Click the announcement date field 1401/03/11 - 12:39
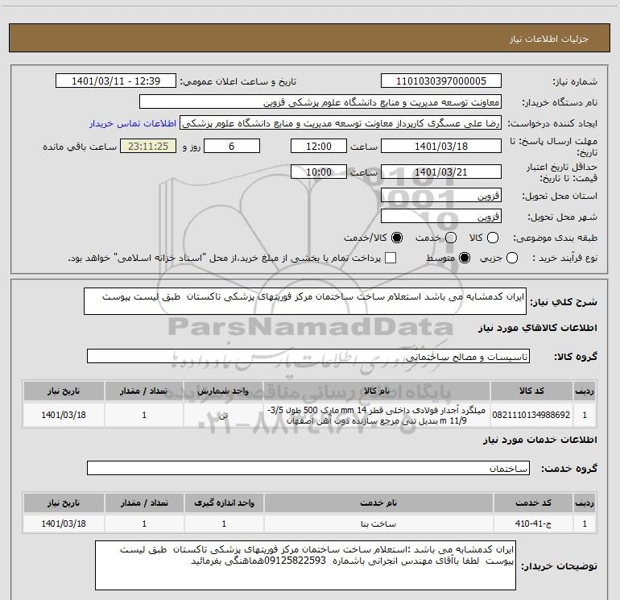 (116, 81)
